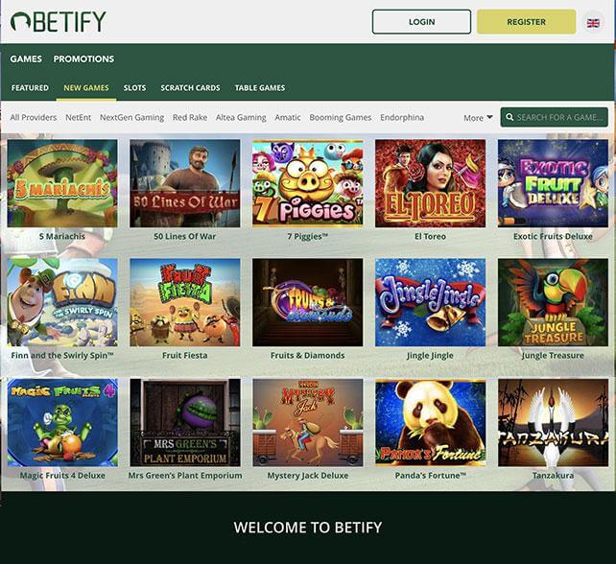
Task: Expand the More providers dropdown
Action: tap(478, 117)
